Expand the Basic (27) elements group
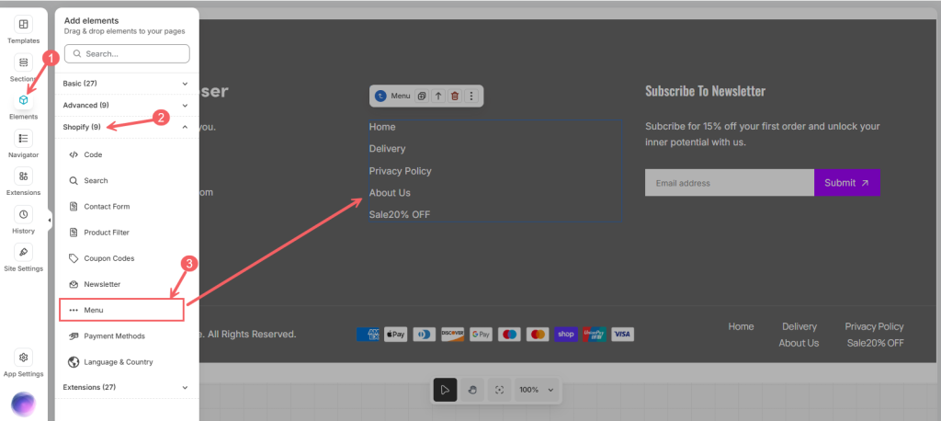Viewport: 941px width, 421px height. [125, 84]
